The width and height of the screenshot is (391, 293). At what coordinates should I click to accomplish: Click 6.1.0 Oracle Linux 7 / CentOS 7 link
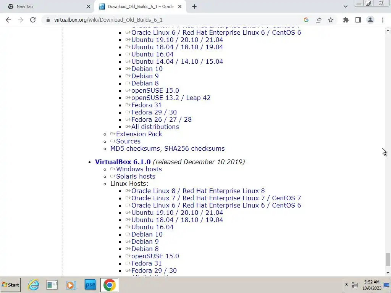coord(216,198)
